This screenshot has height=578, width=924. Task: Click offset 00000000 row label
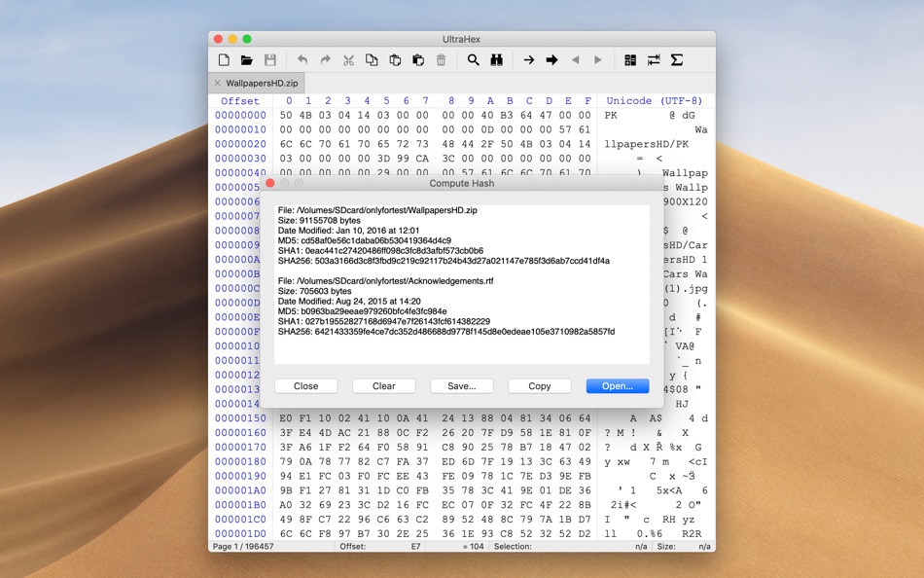pos(240,116)
